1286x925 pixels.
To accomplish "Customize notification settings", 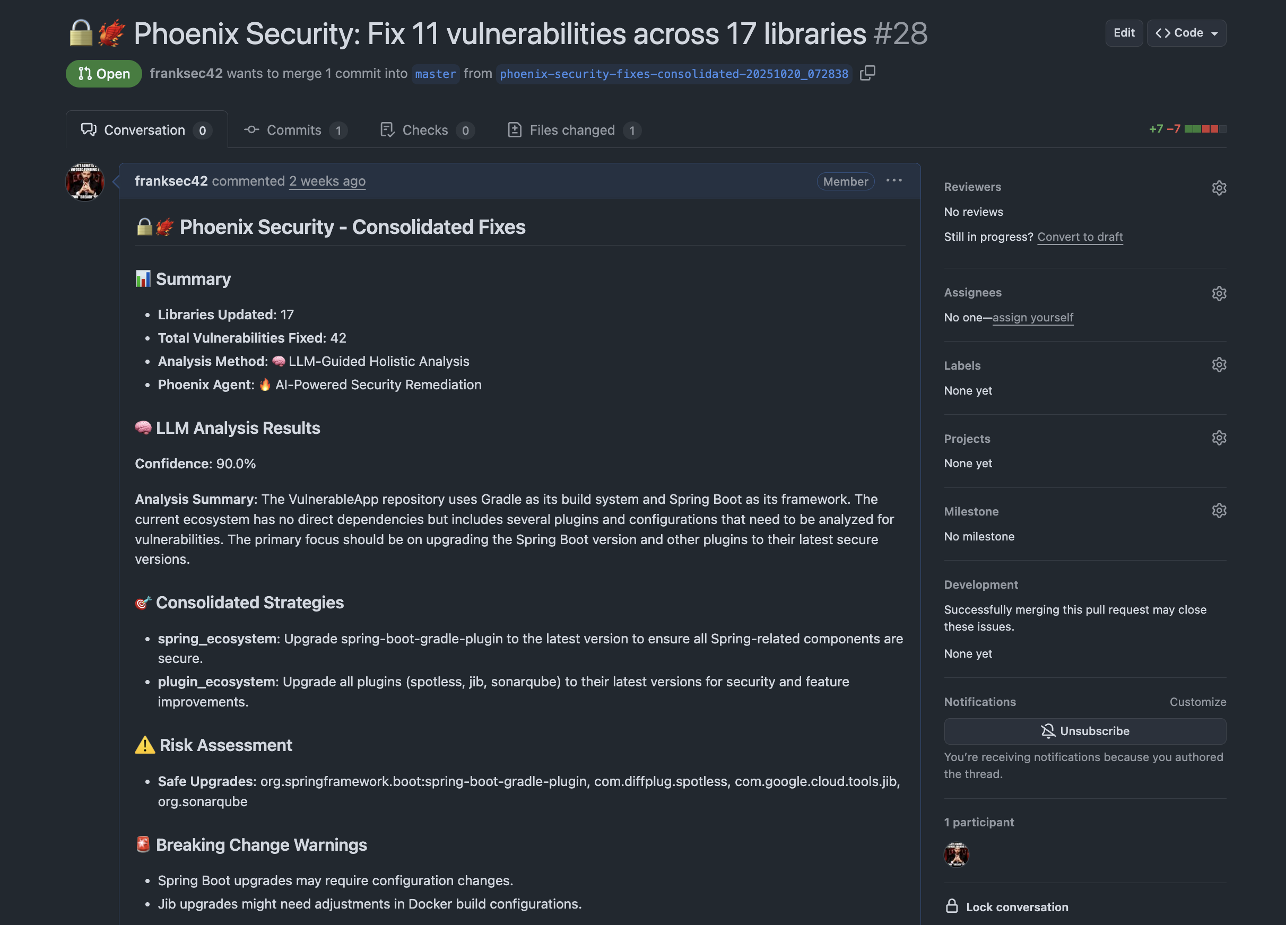I will coord(1197,702).
